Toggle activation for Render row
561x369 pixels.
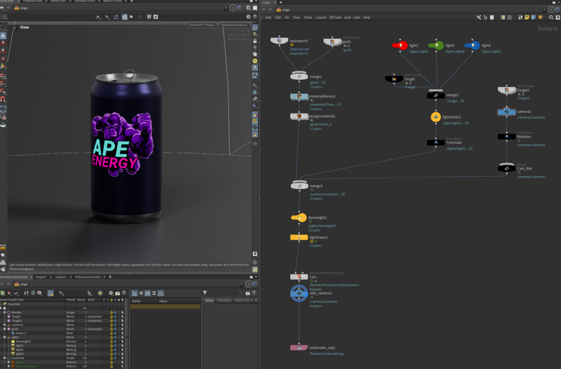[x=111, y=313]
